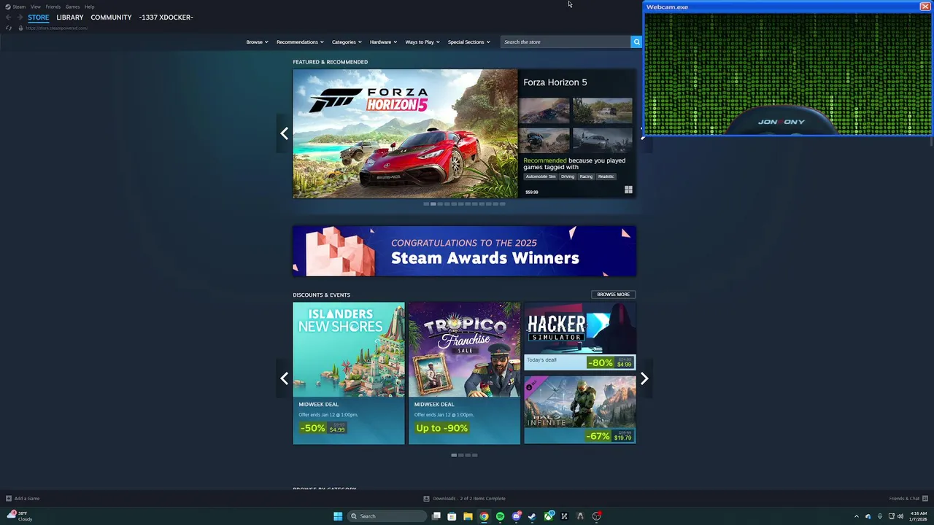934x525 pixels.
Task: Click the Steam logo in the menu bar
Action: [7, 7]
